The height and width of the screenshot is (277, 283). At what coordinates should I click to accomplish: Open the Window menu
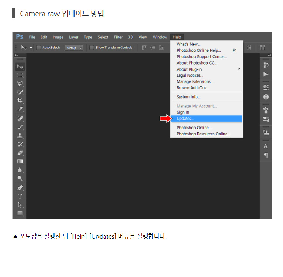(x=160, y=37)
